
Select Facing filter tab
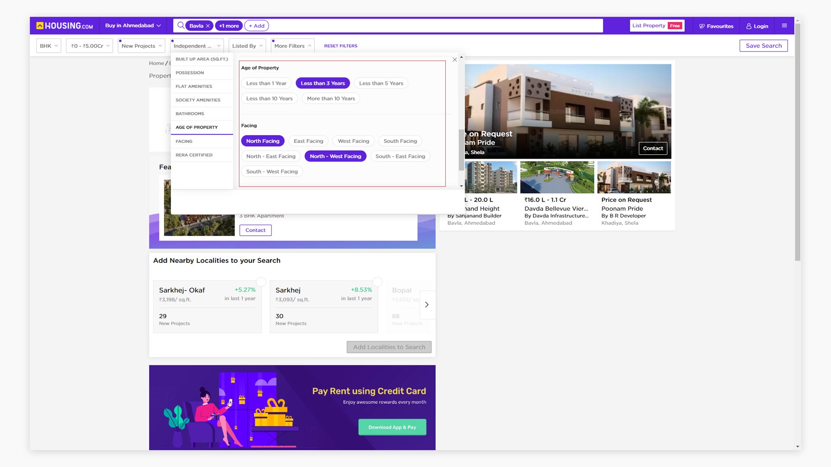(202, 141)
